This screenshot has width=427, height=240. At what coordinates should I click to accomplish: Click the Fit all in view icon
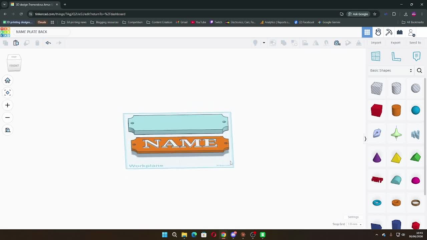click(7, 93)
